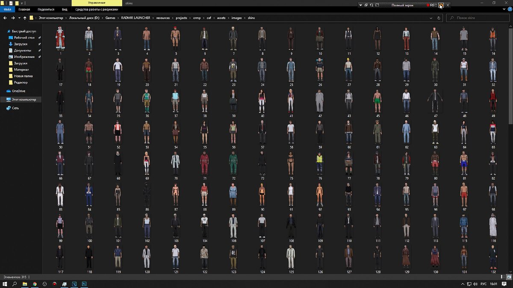Navigate back to the previous folder
This screenshot has height=288, width=513.
(x=5, y=18)
